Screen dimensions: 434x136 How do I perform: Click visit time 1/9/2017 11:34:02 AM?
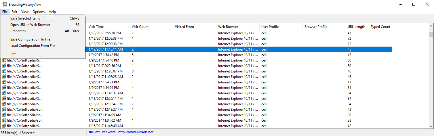point(105,120)
